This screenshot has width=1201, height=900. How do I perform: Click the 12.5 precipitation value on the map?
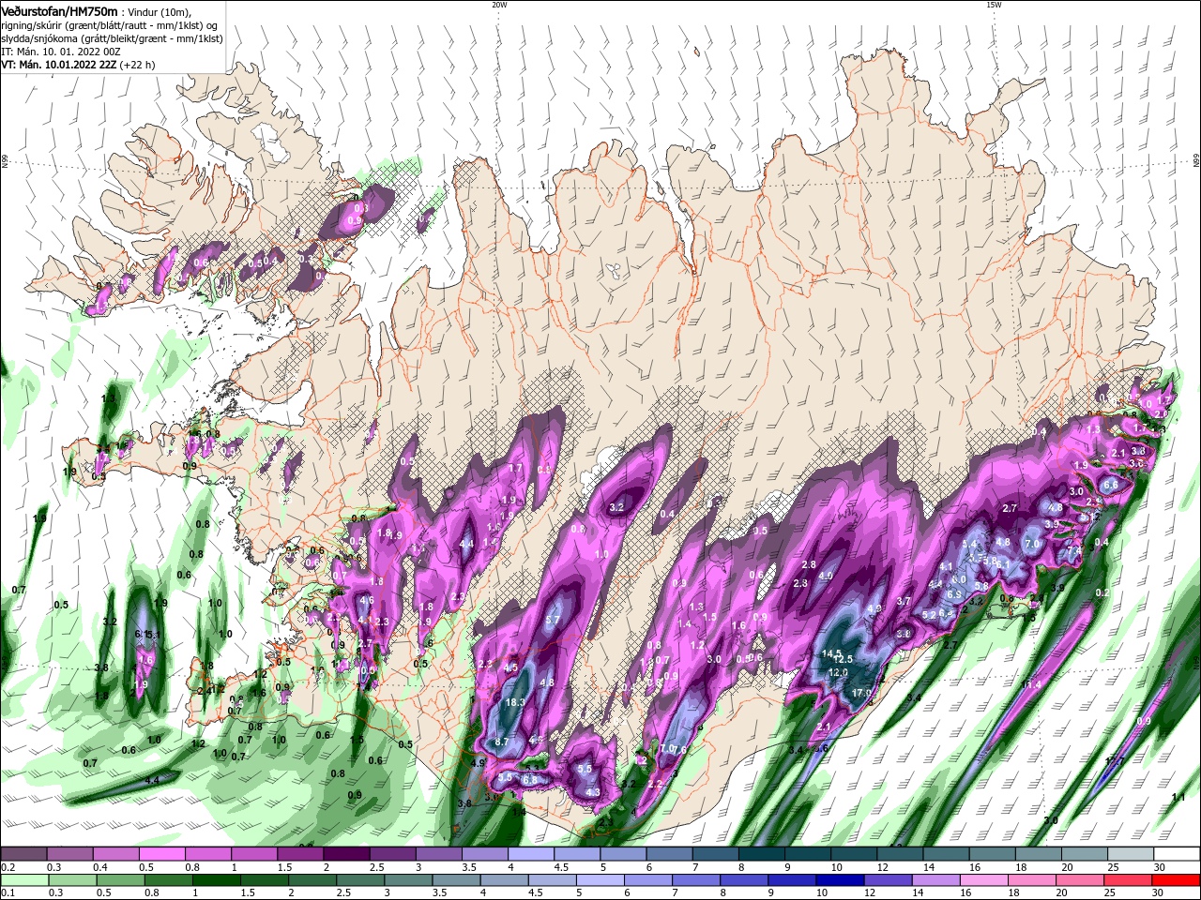pos(842,660)
